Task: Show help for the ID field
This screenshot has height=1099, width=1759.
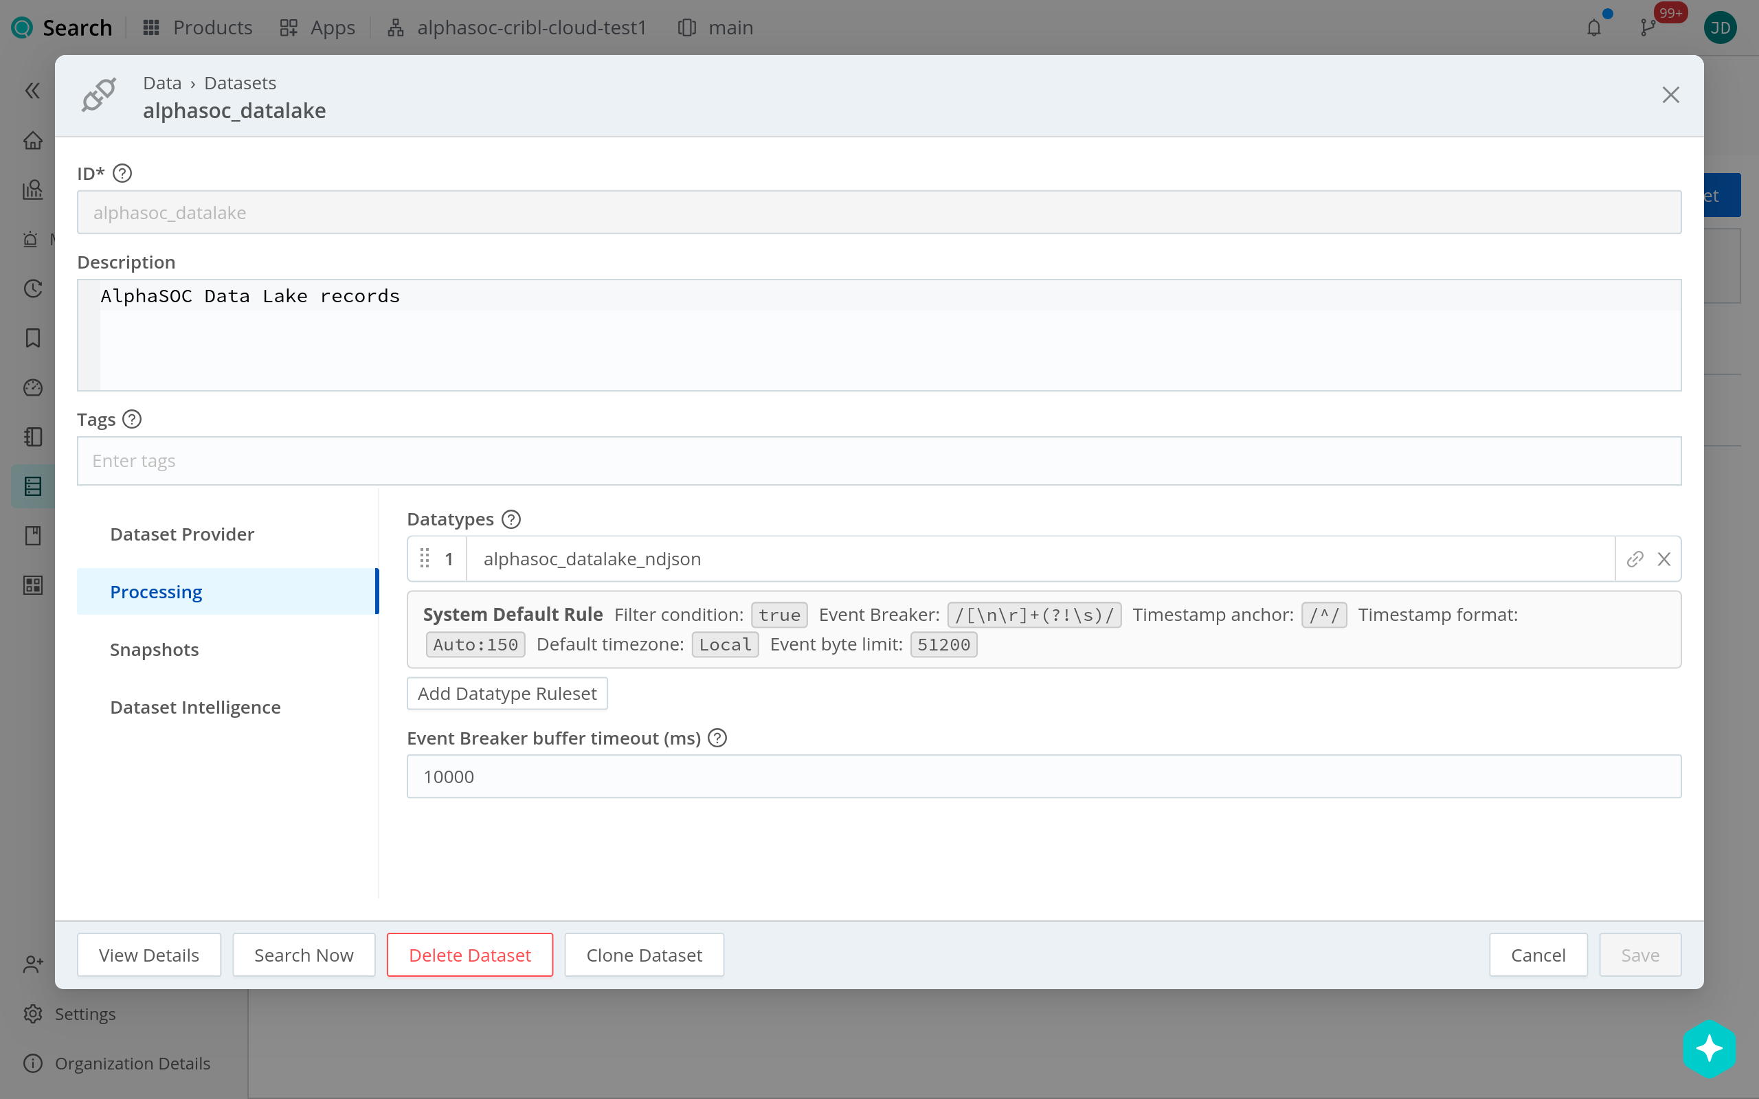Action: coord(122,173)
